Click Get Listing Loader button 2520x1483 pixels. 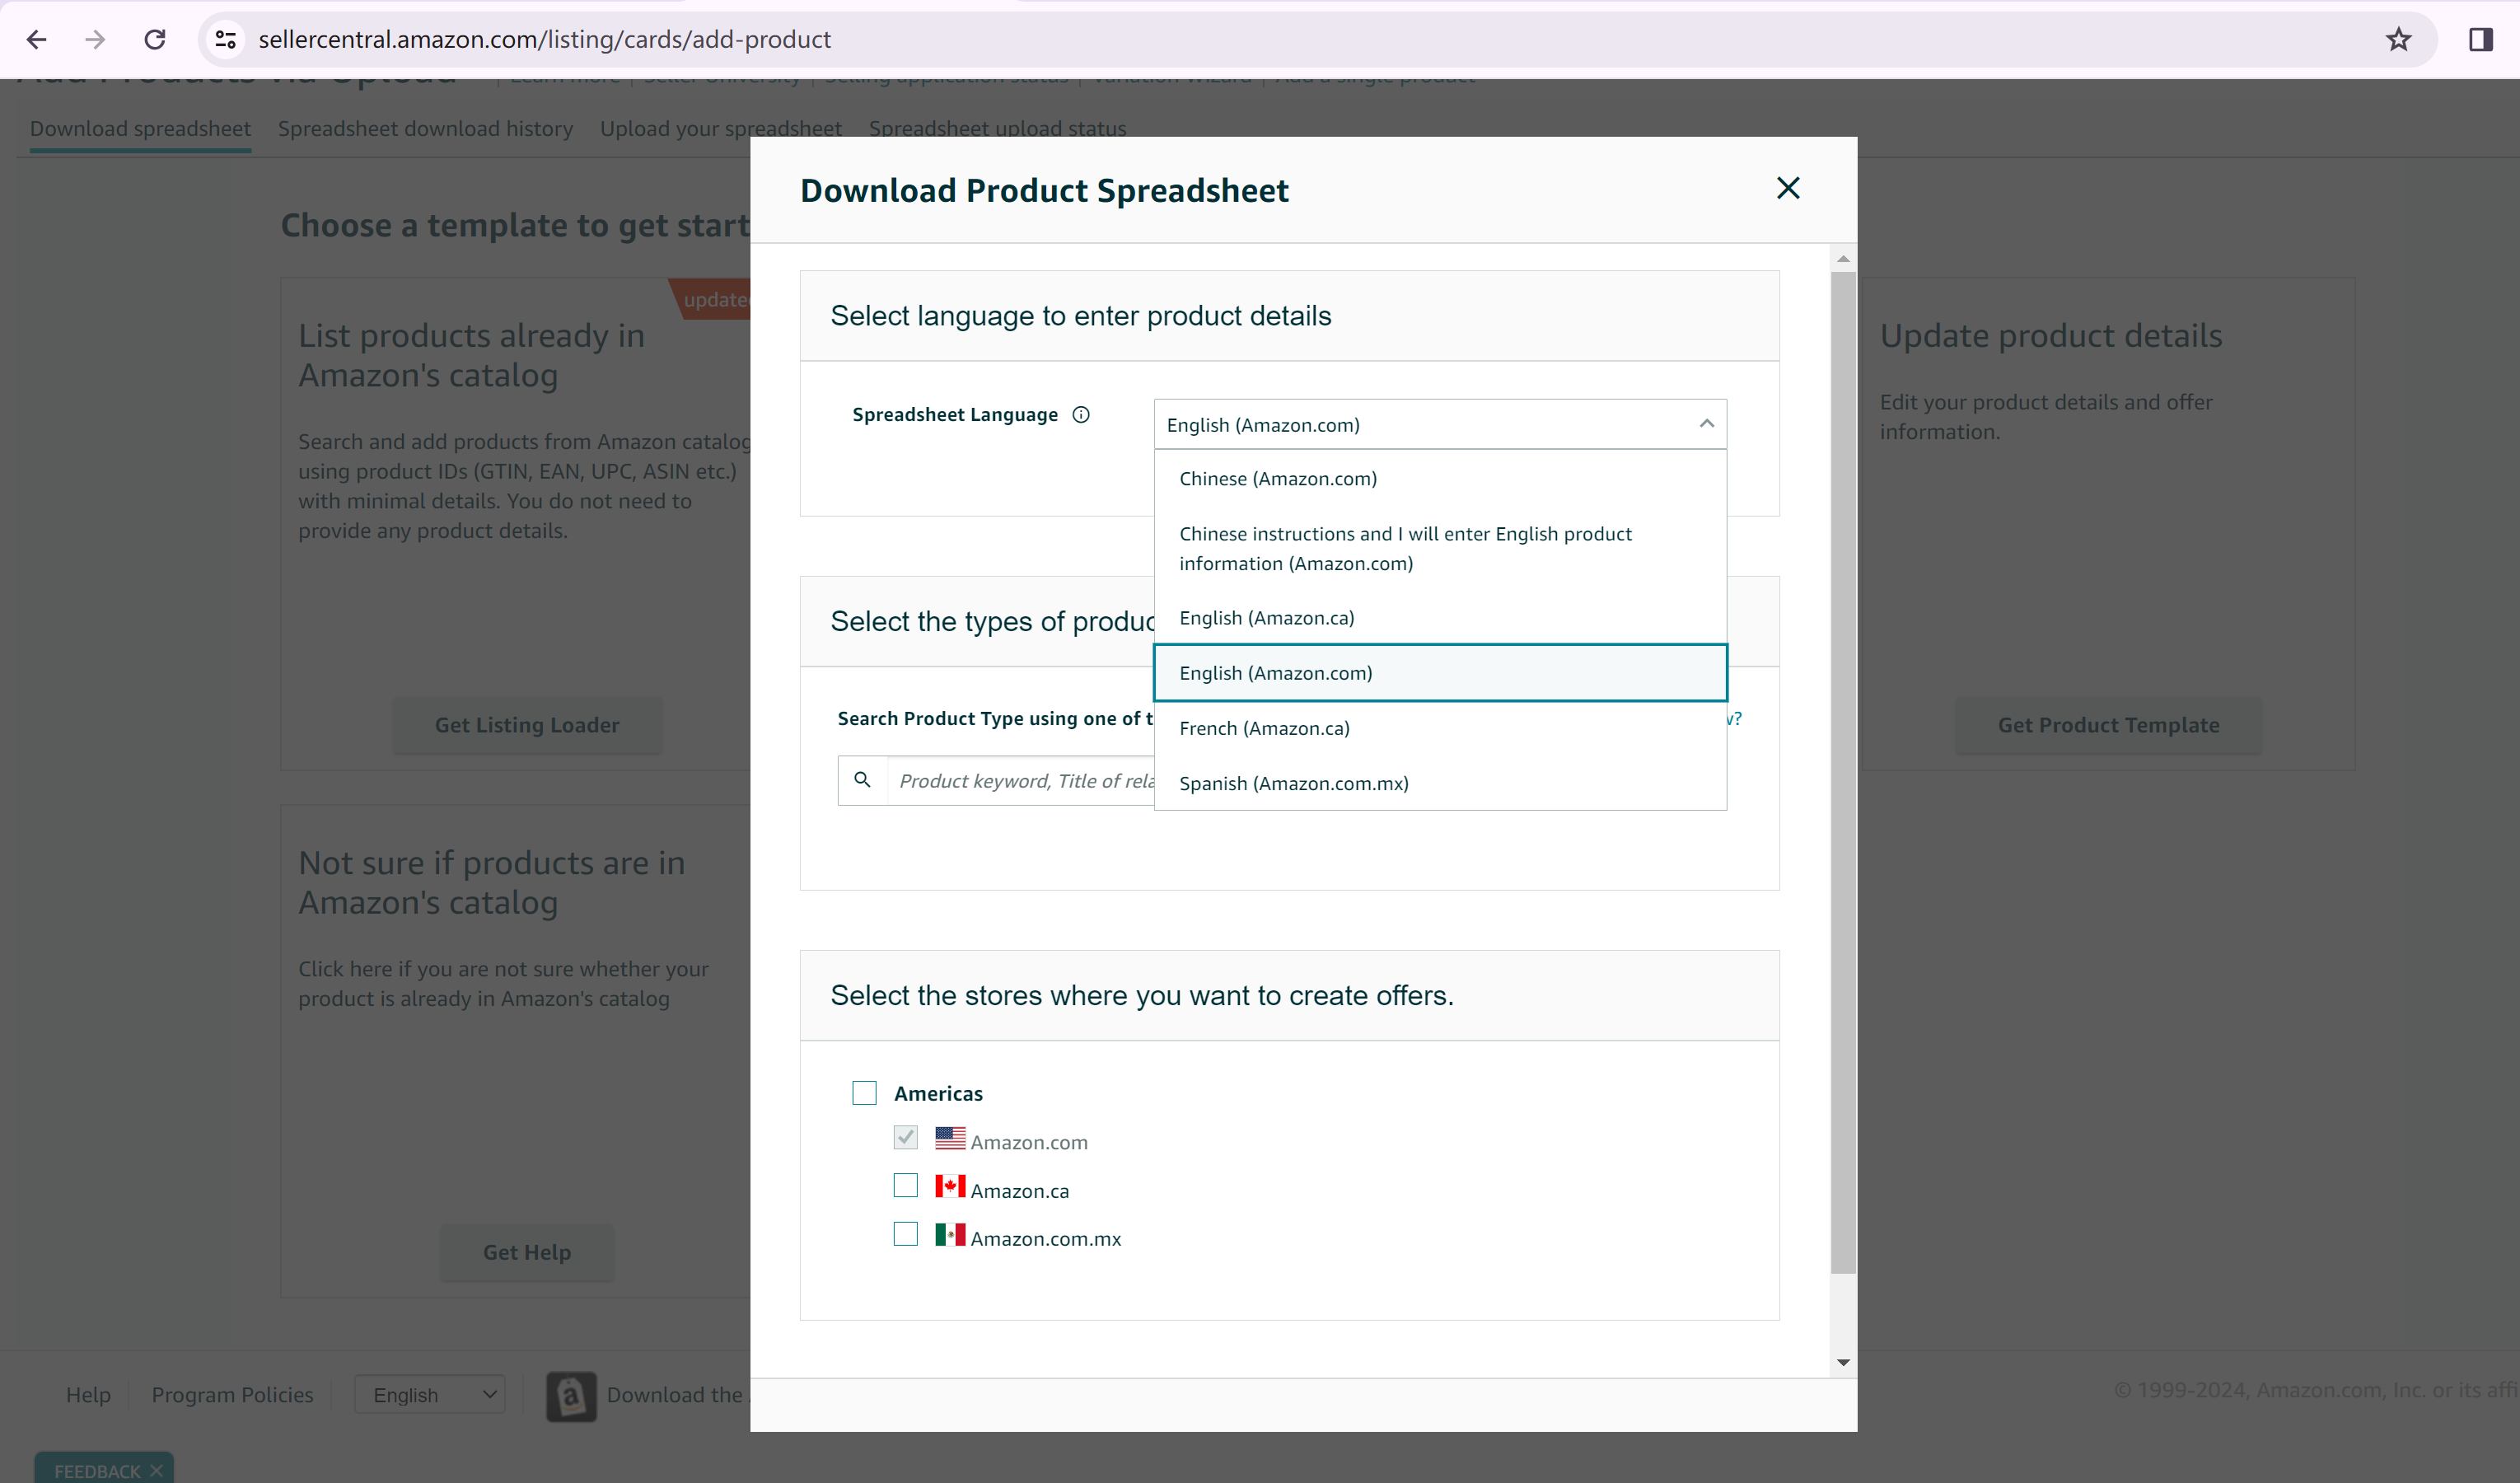tap(526, 725)
